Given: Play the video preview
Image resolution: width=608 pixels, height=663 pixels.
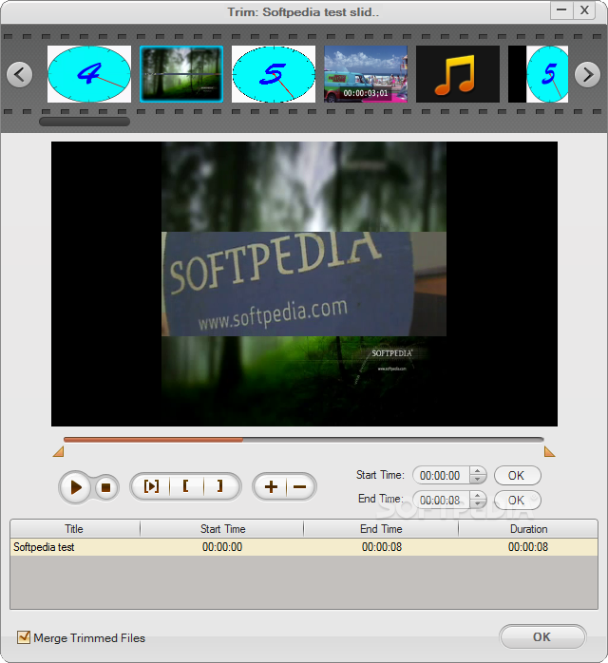Looking at the screenshot, I should coord(75,487).
